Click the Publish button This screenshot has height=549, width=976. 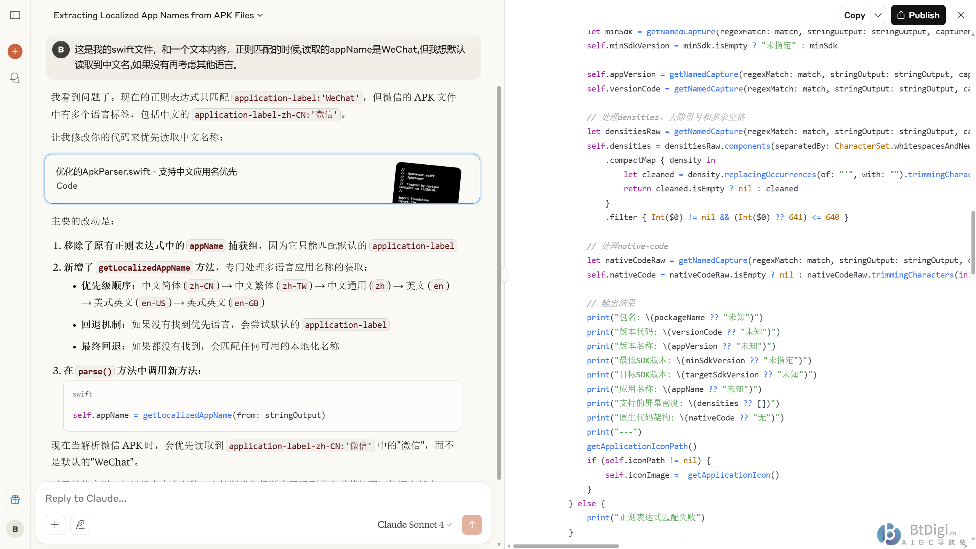pyautogui.click(x=918, y=15)
